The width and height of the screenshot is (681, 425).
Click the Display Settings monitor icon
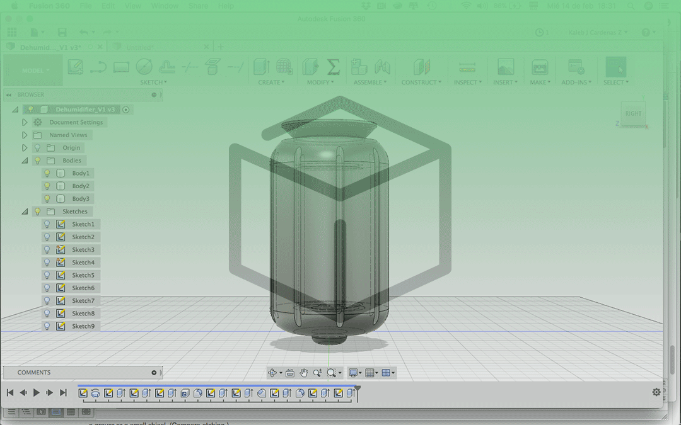click(x=354, y=372)
